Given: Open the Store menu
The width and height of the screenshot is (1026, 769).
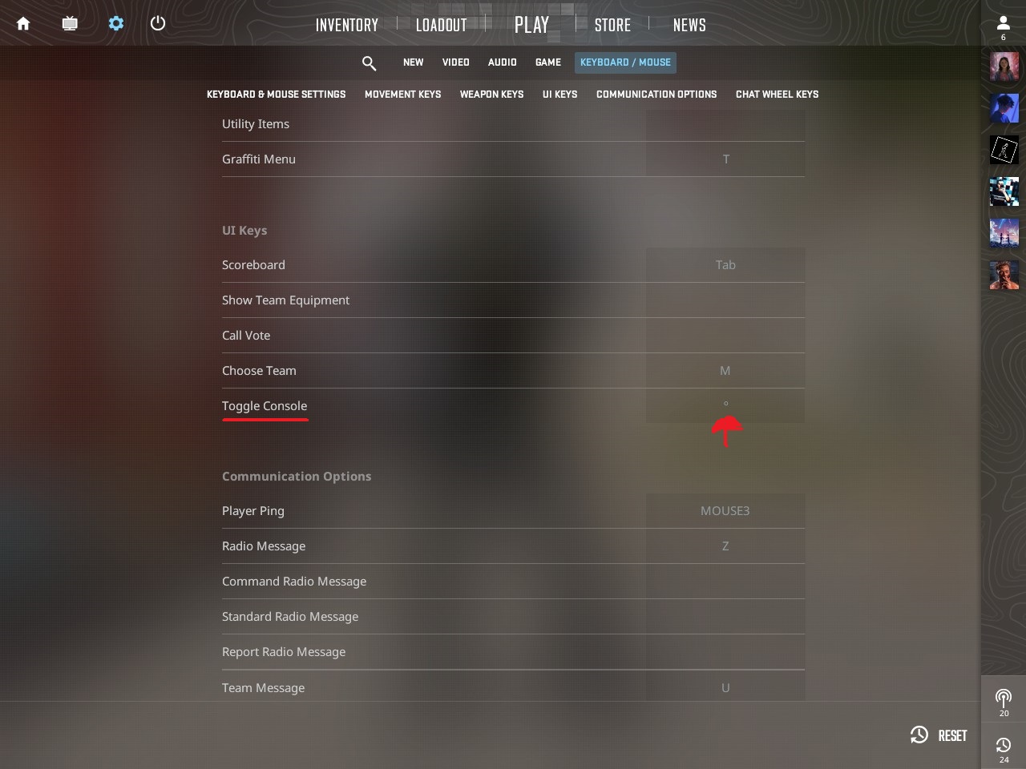Looking at the screenshot, I should [612, 25].
